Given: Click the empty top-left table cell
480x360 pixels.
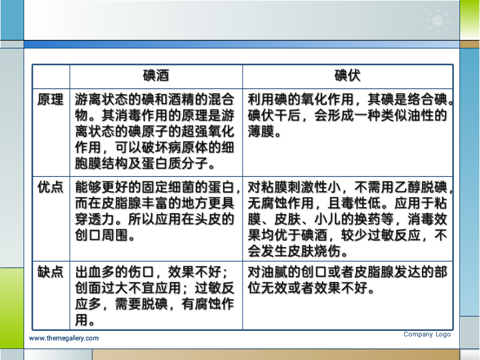Looking at the screenshot, I should [51, 76].
